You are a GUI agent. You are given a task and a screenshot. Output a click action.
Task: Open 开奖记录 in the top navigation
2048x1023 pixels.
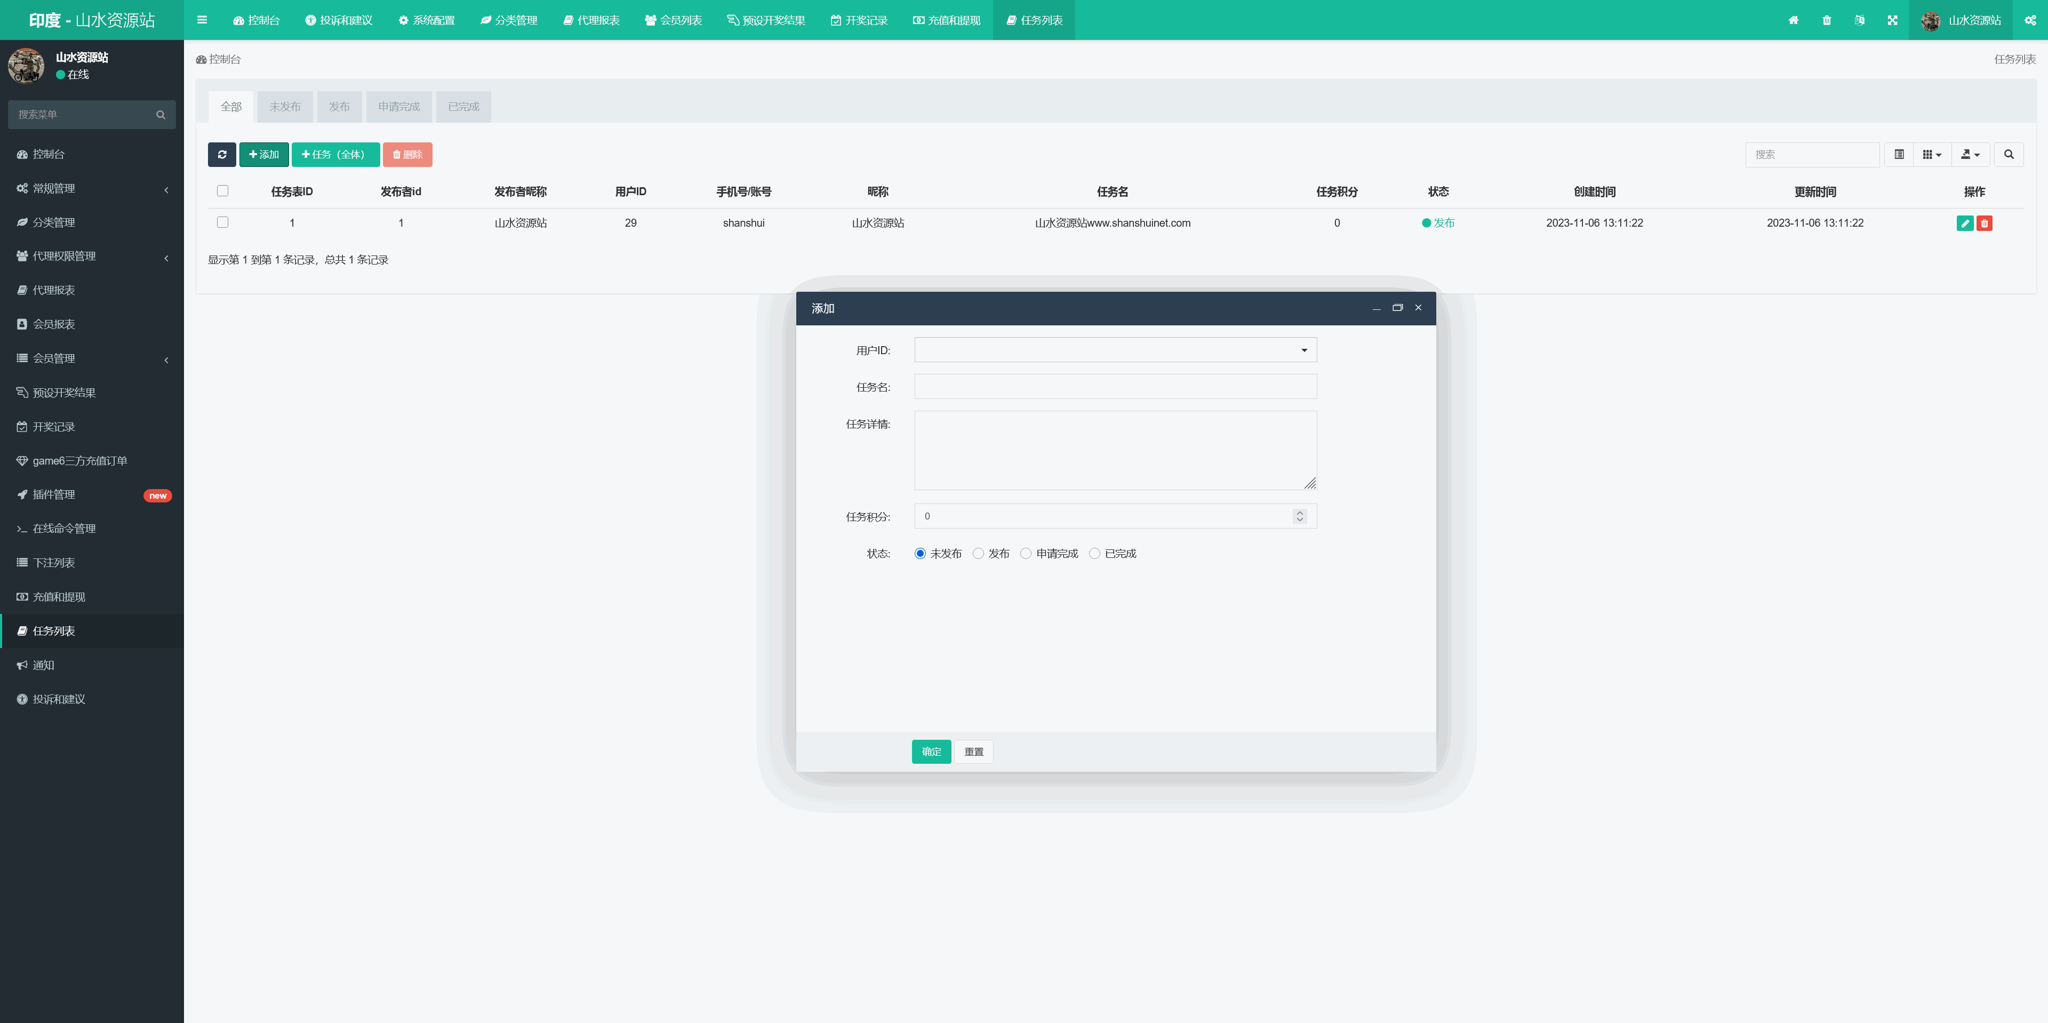(859, 21)
